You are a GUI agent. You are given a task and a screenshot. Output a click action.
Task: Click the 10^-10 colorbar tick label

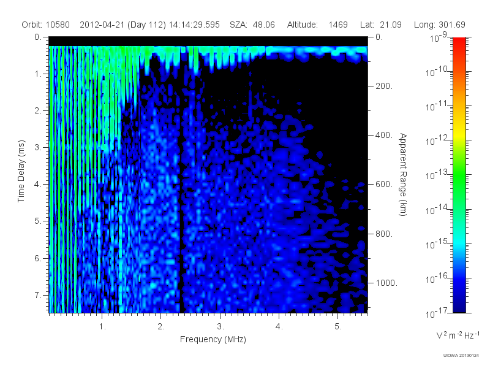(x=438, y=72)
